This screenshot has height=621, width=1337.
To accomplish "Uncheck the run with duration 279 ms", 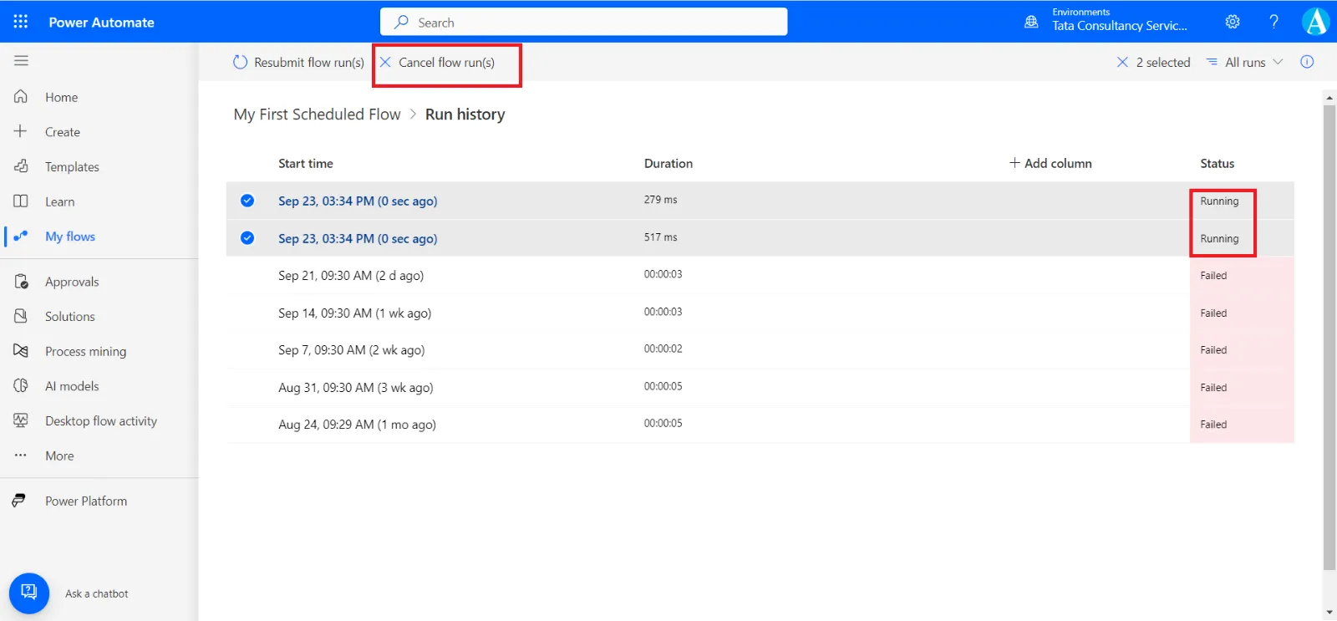I will tap(247, 200).
